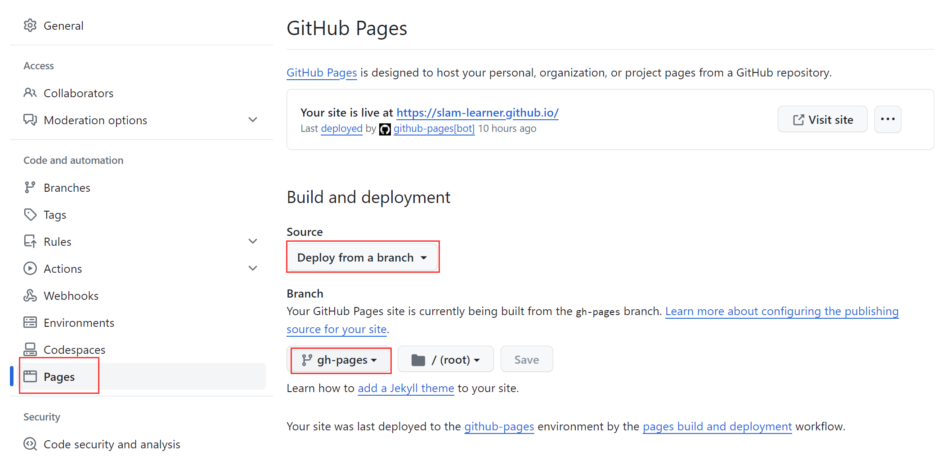Click the Moderation options comment icon

[x=30, y=120]
